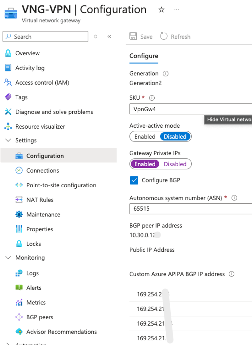Viewport: 252px width, 345px height.
Task: Uncheck the Configure BGP checkbox
Action: pos(134,181)
